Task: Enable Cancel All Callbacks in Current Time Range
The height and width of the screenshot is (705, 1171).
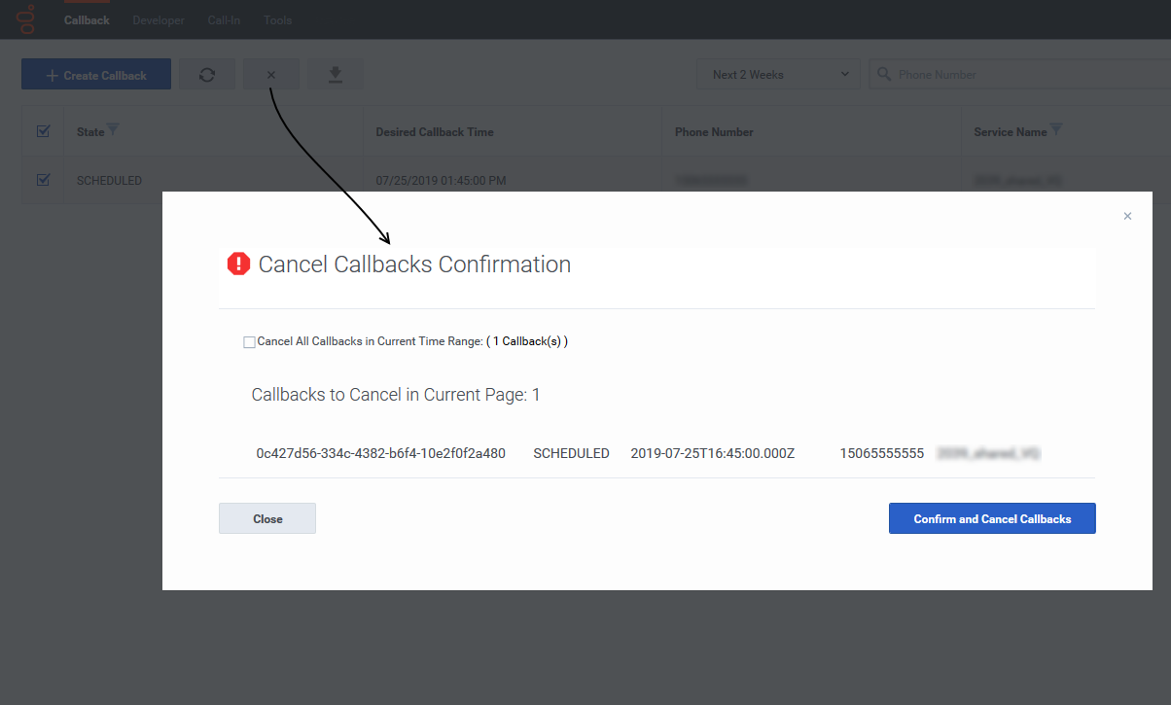Action: [x=250, y=342]
